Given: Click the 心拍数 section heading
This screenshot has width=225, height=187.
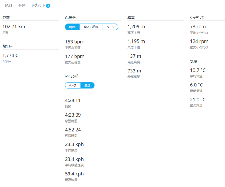Looking at the screenshot, I should pyautogui.click(x=70, y=18).
